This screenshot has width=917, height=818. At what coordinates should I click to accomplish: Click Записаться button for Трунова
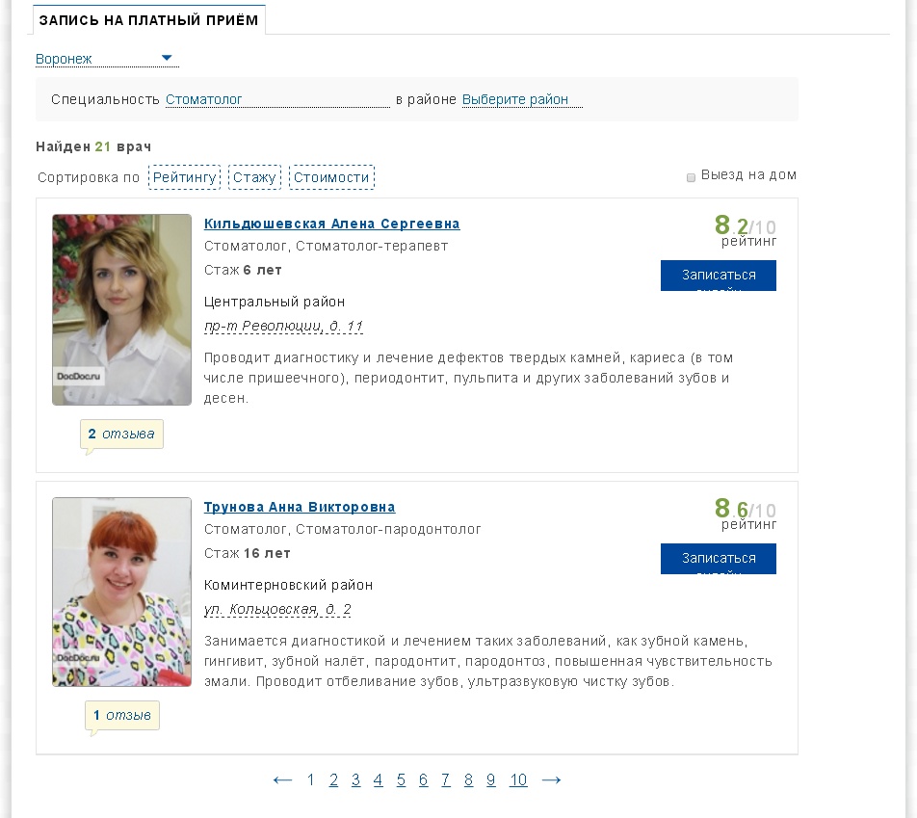[719, 559]
